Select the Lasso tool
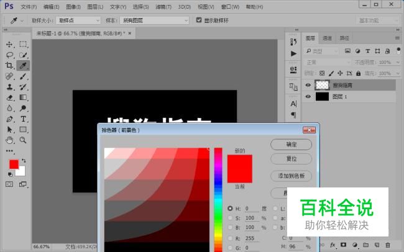 [9, 55]
